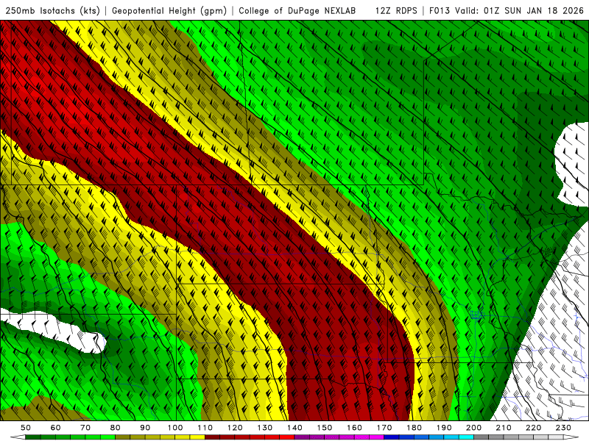This screenshot has height=441, width=589.
Task: Select the 150 scale label
Action: (325, 428)
